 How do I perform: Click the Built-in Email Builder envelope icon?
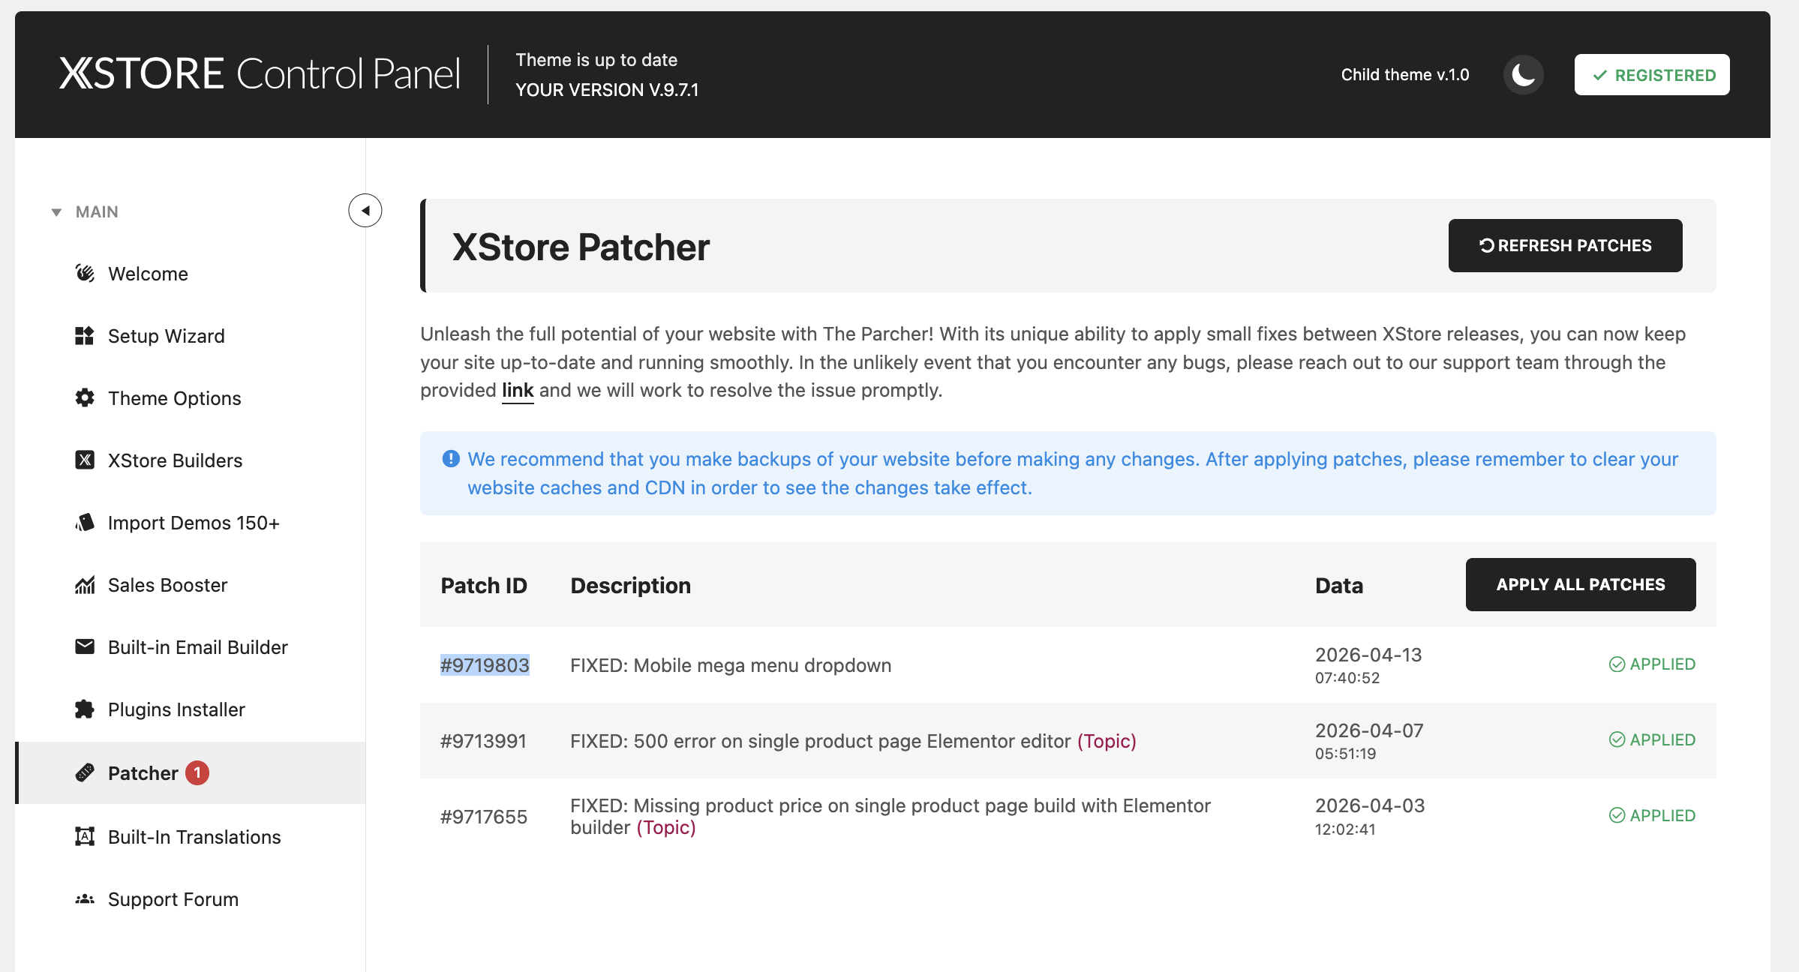click(85, 646)
